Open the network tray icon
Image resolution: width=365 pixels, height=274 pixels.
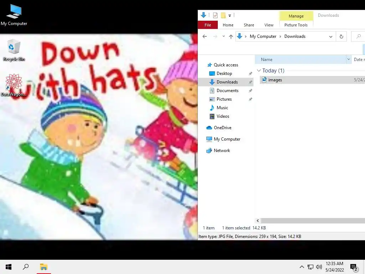(310, 267)
